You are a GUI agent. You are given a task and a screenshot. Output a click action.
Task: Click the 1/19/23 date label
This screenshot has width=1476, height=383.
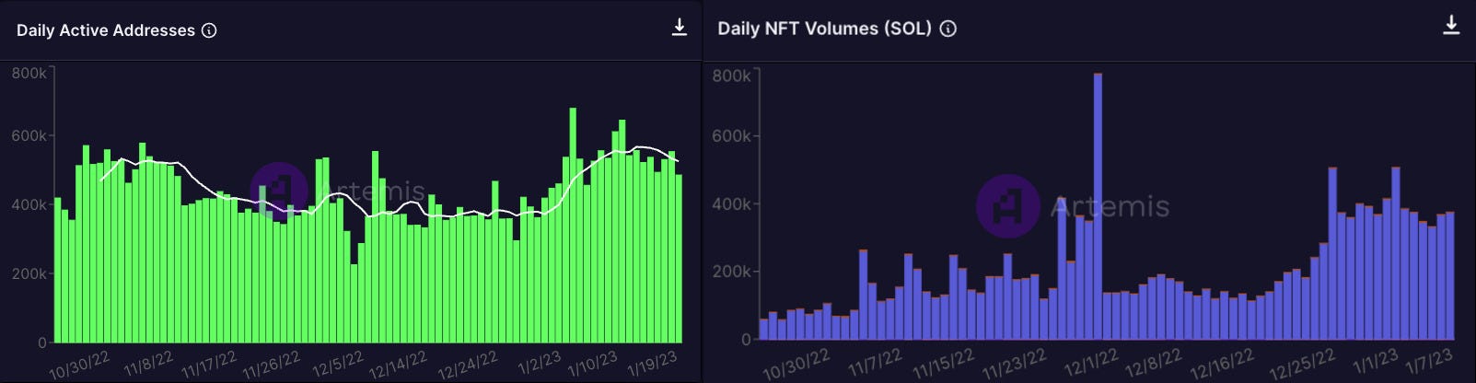pos(653,364)
